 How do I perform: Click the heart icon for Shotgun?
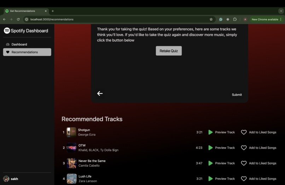pyautogui.click(x=244, y=132)
